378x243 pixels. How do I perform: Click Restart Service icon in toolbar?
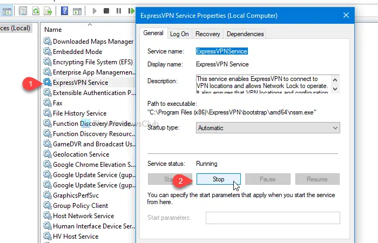click(x=131, y=11)
